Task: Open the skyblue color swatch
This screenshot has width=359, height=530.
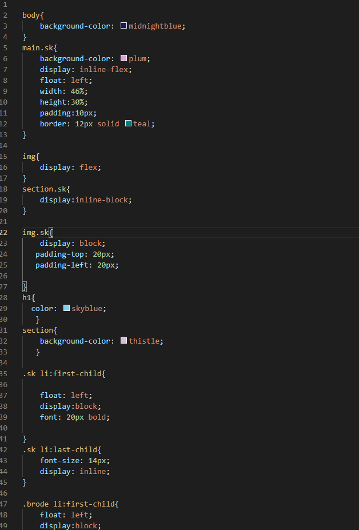Action: 66,308
